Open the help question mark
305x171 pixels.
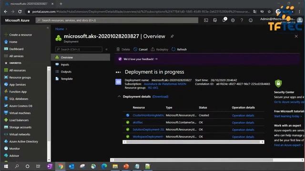coord(242,20)
